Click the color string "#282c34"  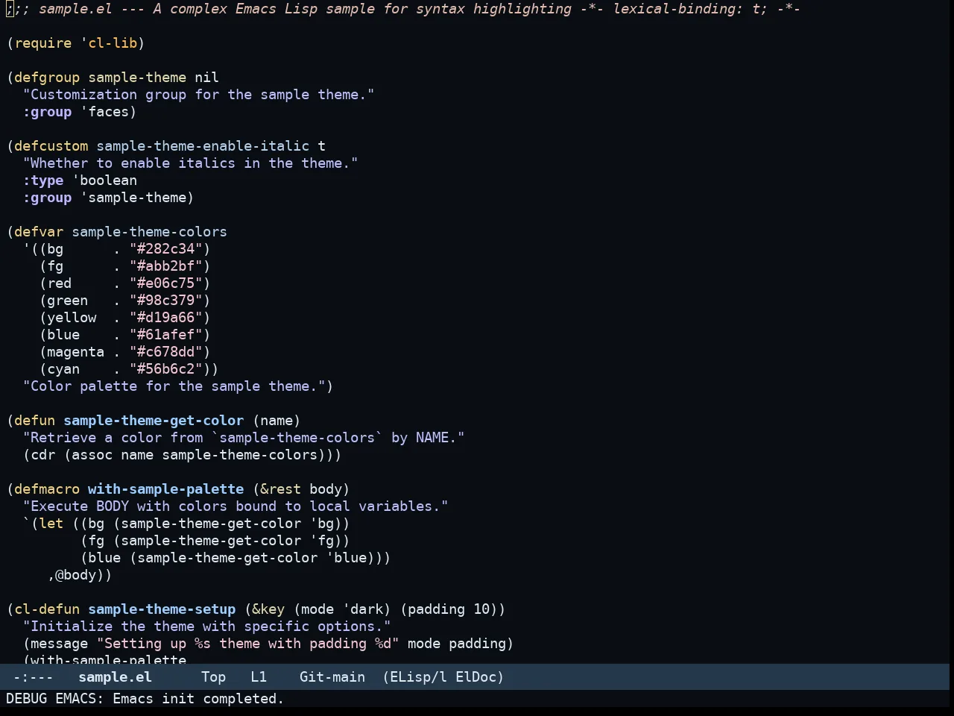[166, 249]
